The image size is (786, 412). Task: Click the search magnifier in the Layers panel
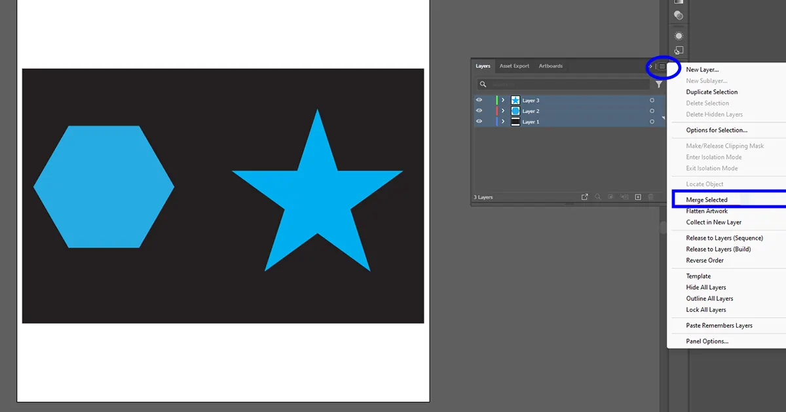point(483,84)
